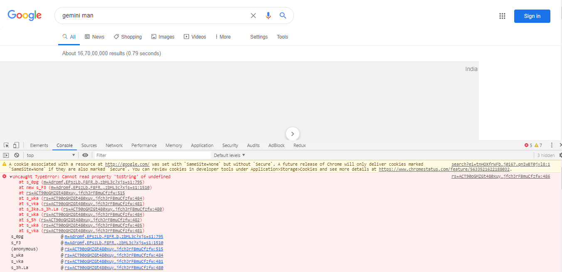
Task: Click the carousel next arrow button
Action: (293, 134)
